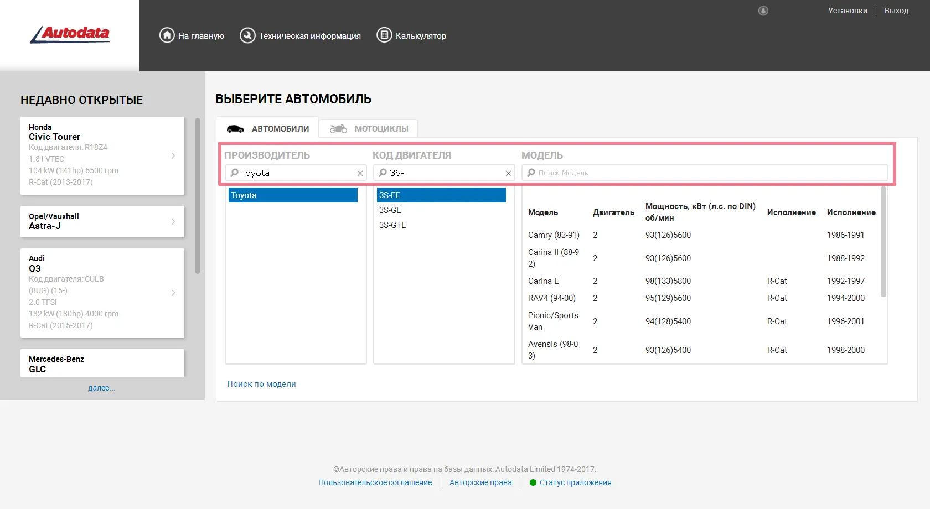Click the engine code input with 3S-
Screen dimensions: 930x509
tap(444, 173)
